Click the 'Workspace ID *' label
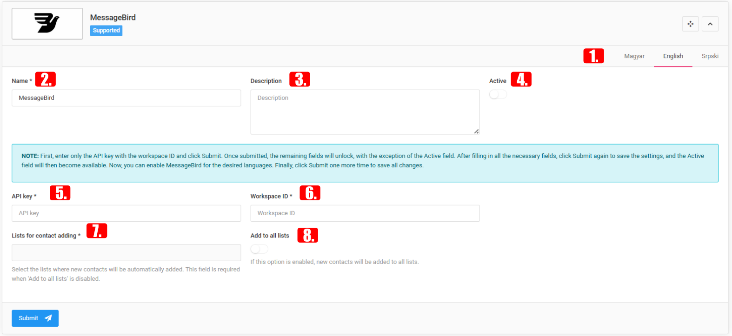The image size is (732, 336). tap(272, 196)
